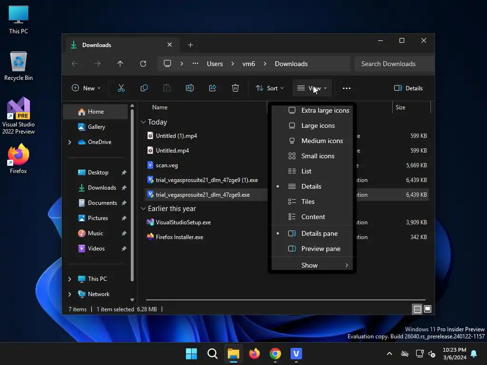
Task: Open Recycle Bin on the desktop
Action: tap(19, 66)
